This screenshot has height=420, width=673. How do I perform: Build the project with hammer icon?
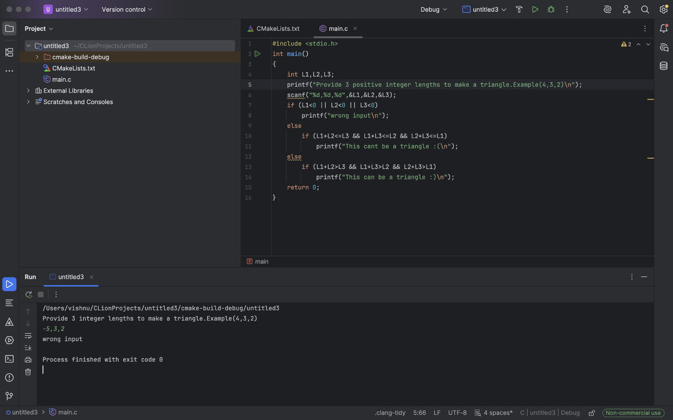(519, 10)
